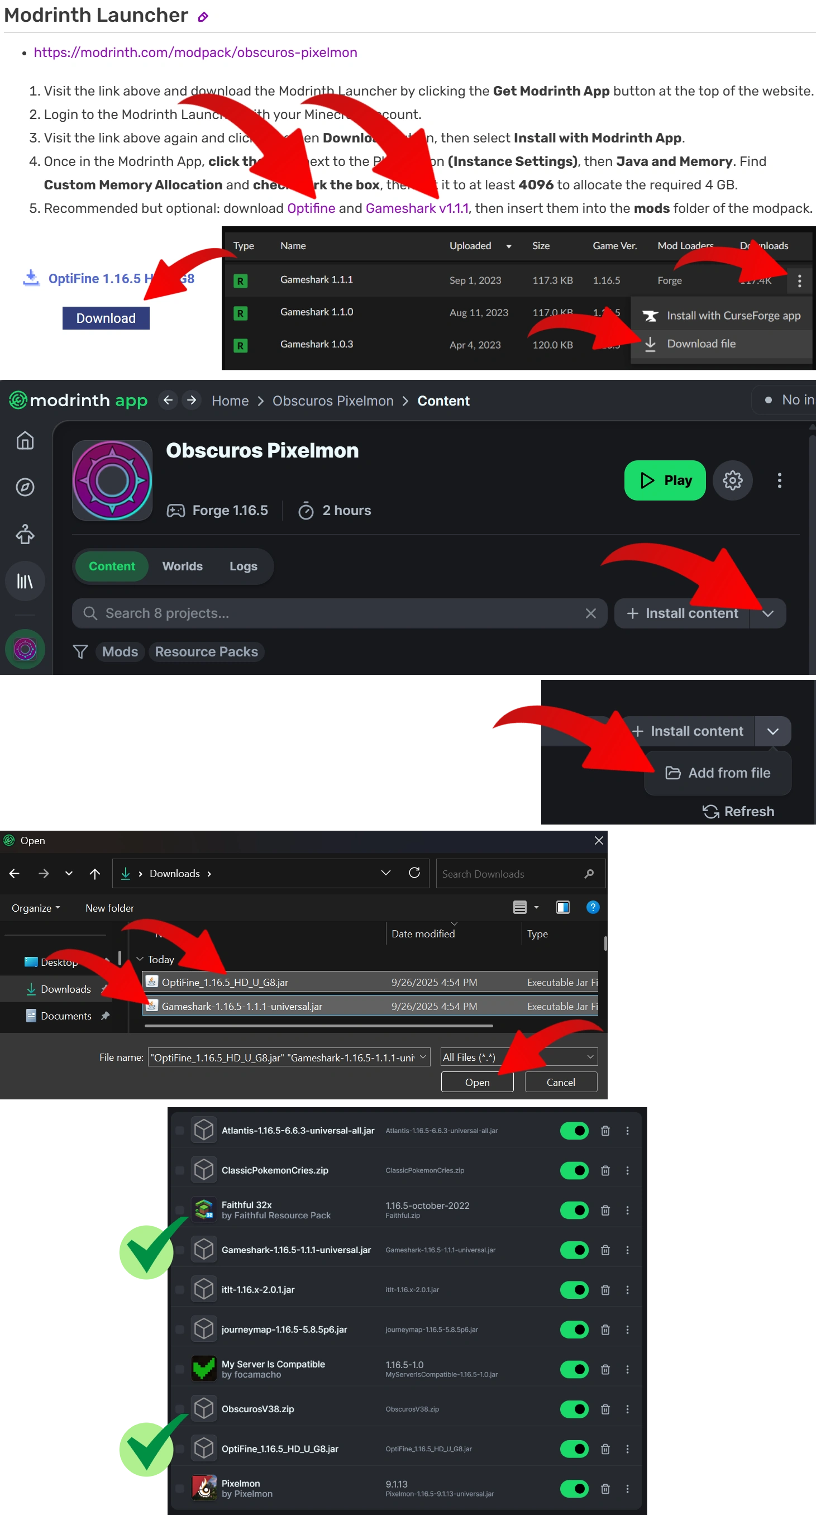The width and height of the screenshot is (816, 1515).
Task: Disable the Pixelmon toggle
Action: pos(574,1489)
